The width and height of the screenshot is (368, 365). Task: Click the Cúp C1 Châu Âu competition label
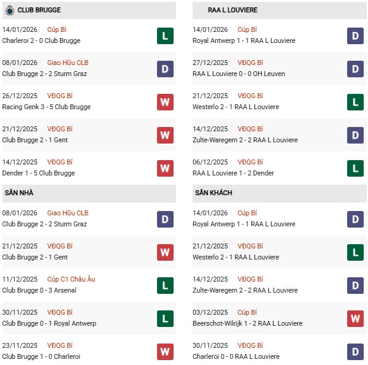71,280
